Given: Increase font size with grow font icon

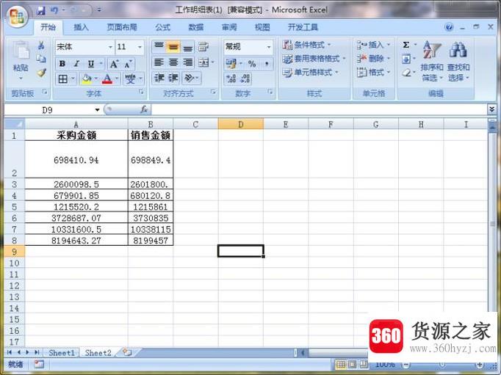Looking at the screenshot, I should tap(114, 64).
